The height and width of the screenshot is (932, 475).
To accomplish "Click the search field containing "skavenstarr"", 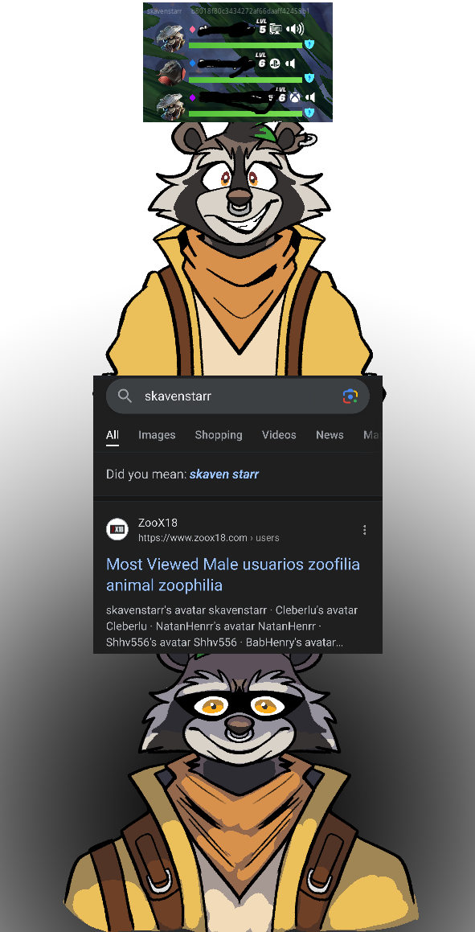I will point(238,396).
